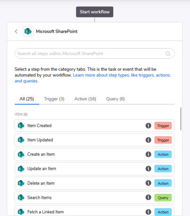Click SharePoint icon beside Create an Item
Viewport: 190px width, 216px height.
coord(21,154)
